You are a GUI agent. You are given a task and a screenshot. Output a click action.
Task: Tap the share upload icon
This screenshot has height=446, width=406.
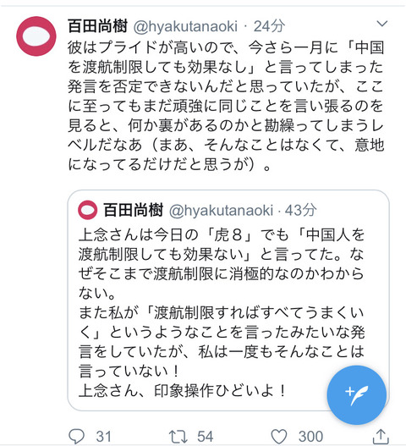(x=381, y=436)
